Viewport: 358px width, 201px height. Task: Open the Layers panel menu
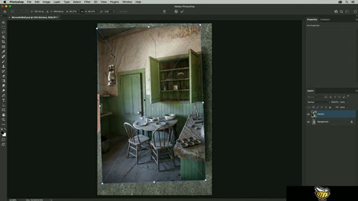click(x=356, y=90)
